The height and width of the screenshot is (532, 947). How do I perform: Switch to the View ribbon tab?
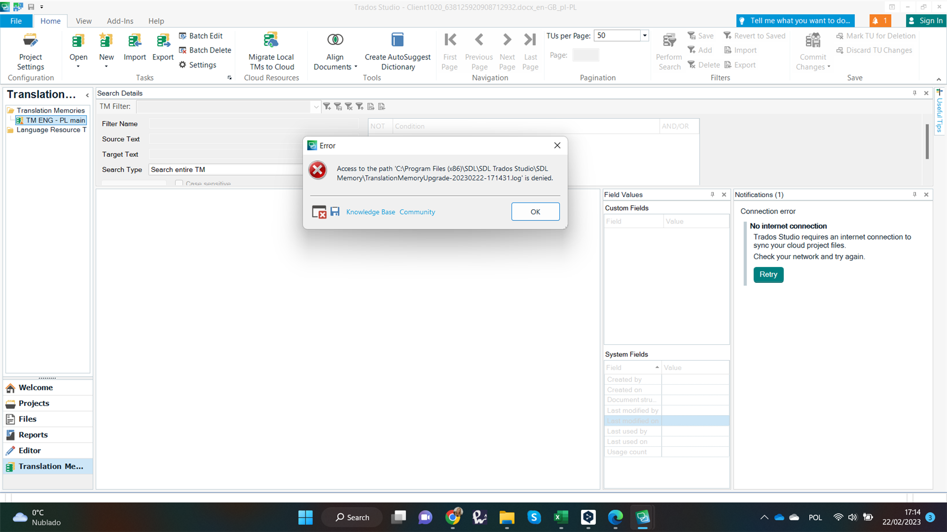tap(84, 21)
